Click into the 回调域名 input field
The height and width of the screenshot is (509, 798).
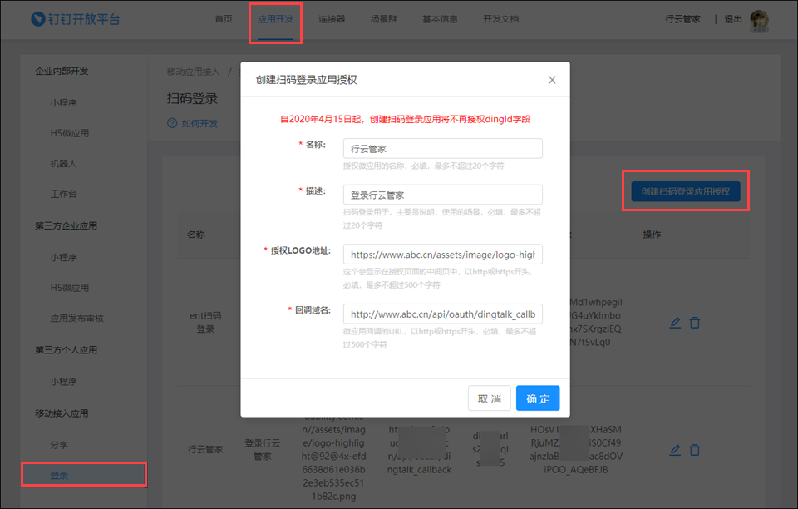click(x=442, y=314)
